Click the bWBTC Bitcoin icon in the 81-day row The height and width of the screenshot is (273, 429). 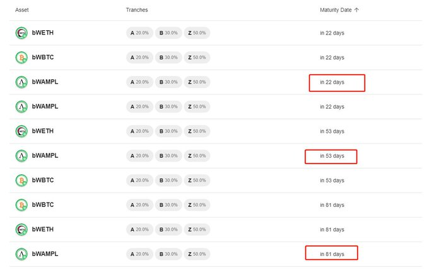coord(21,204)
